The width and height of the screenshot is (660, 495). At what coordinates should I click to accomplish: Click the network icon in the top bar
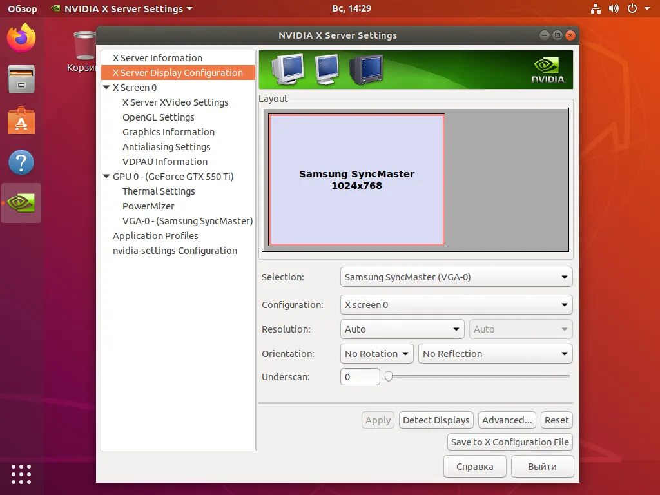point(596,8)
